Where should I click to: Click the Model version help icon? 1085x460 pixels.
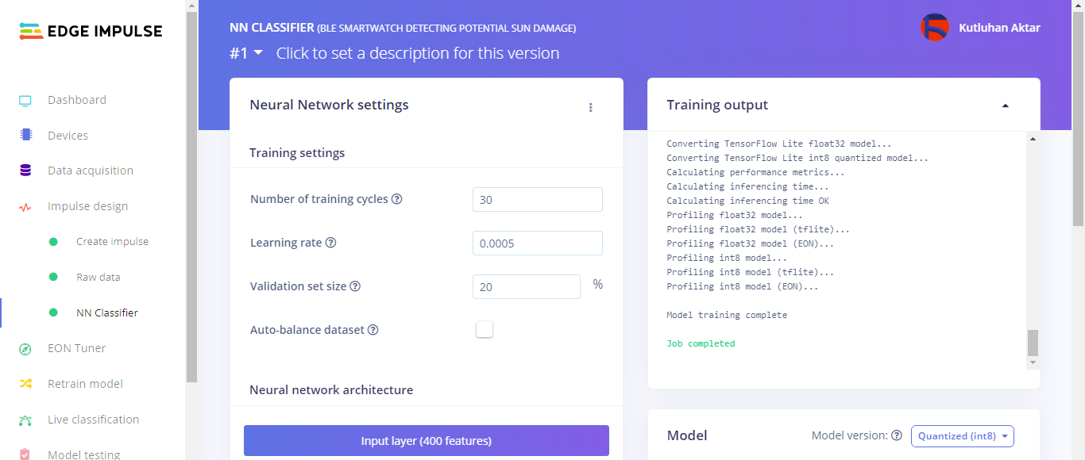(x=897, y=435)
